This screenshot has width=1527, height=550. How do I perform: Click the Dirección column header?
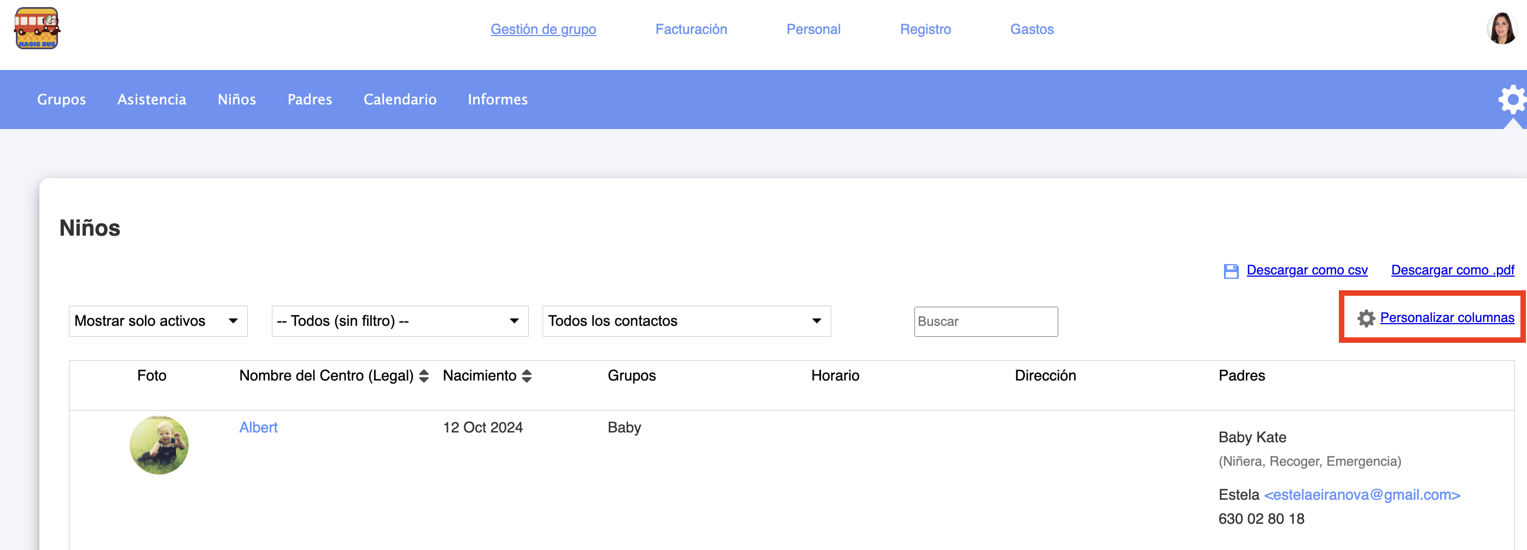coord(1045,375)
